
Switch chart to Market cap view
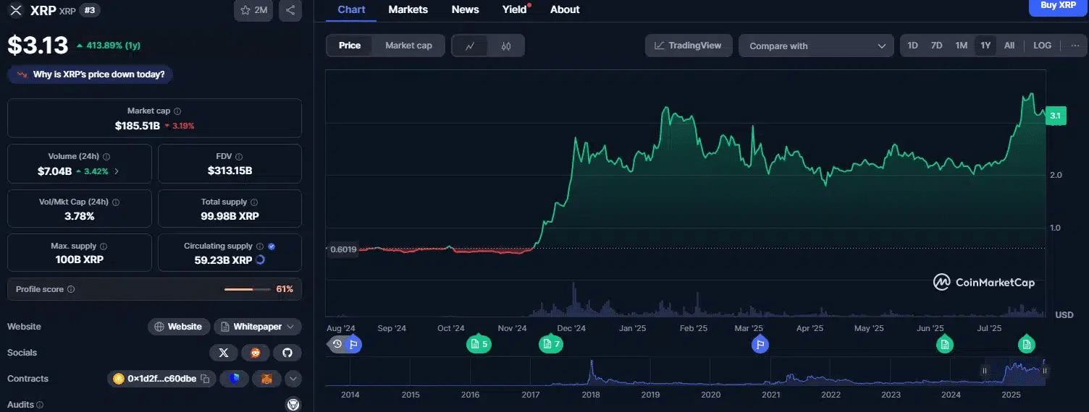408,46
